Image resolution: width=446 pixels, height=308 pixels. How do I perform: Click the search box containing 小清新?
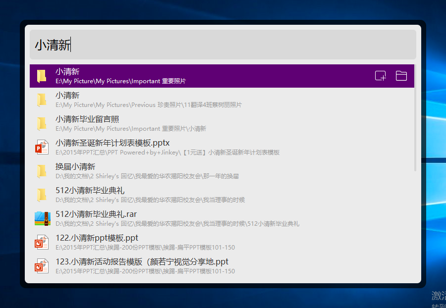pyautogui.click(x=223, y=45)
